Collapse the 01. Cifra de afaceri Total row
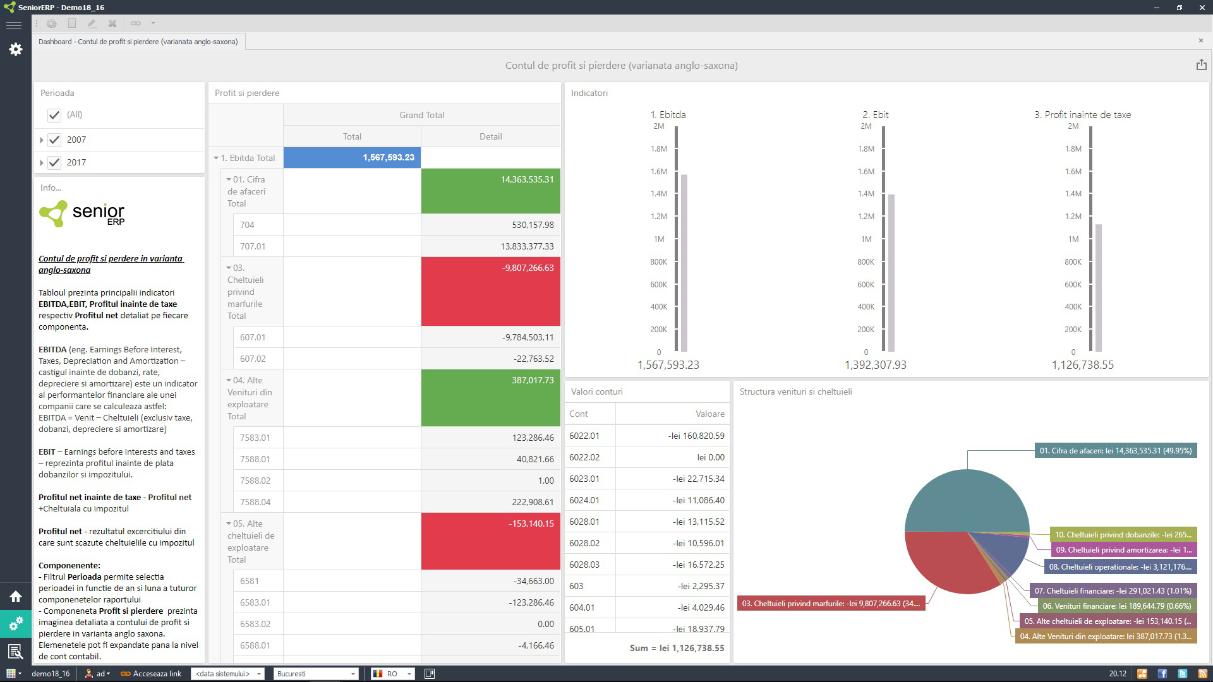The image size is (1213, 682). pyautogui.click(x=229, y=179)
